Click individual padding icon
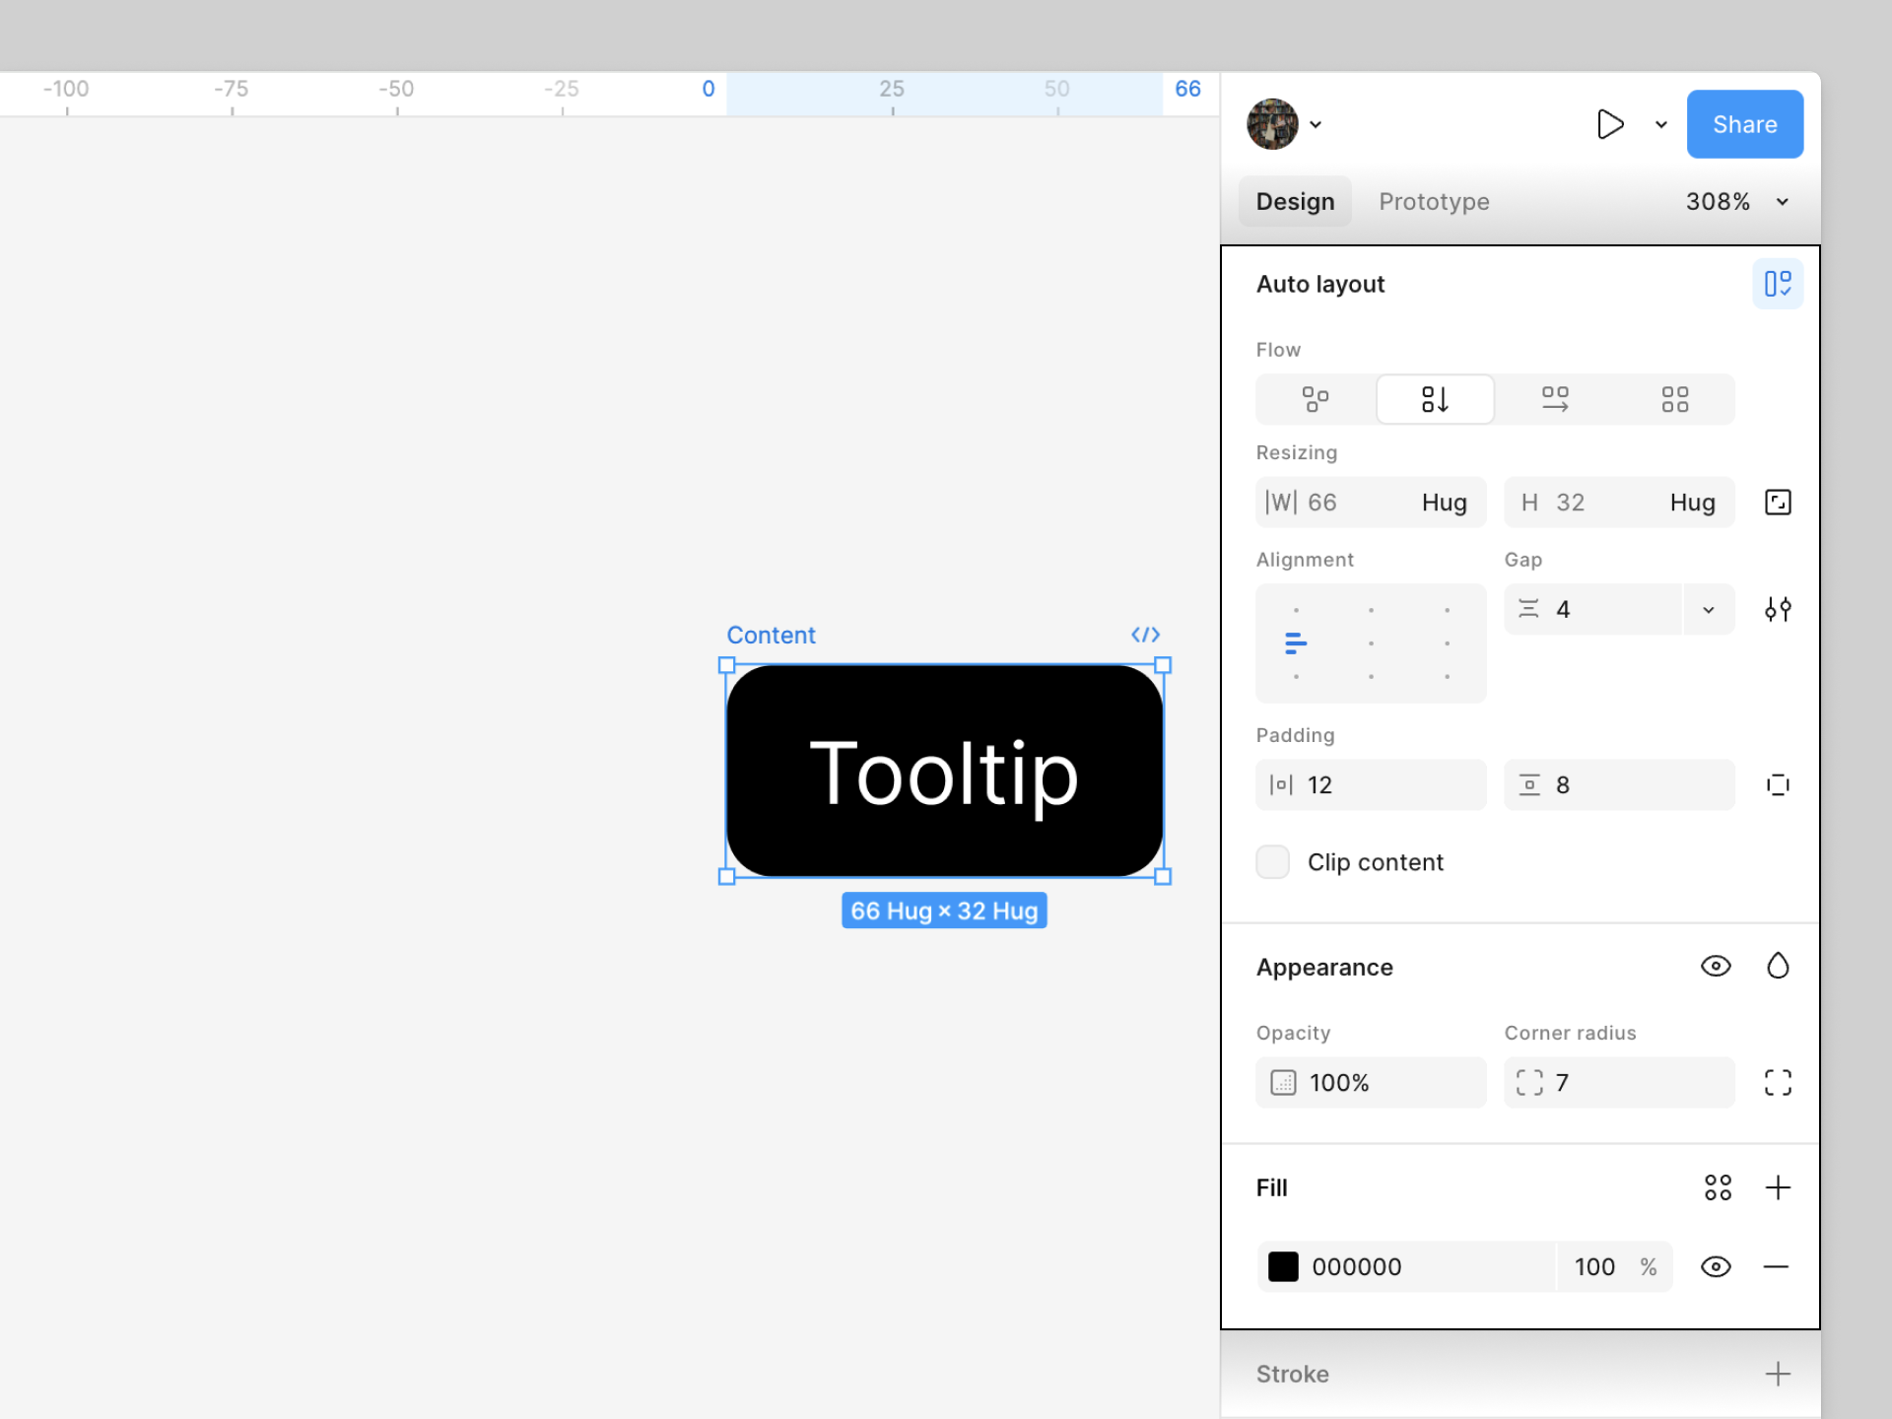 [x=1778, y=784]
